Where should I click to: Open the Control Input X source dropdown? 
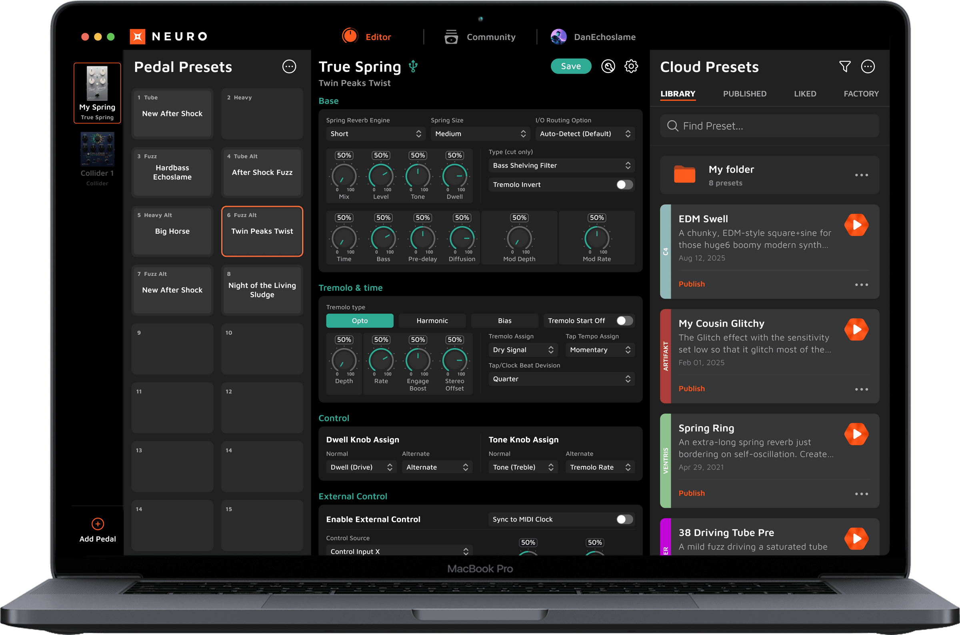point(399,551)
